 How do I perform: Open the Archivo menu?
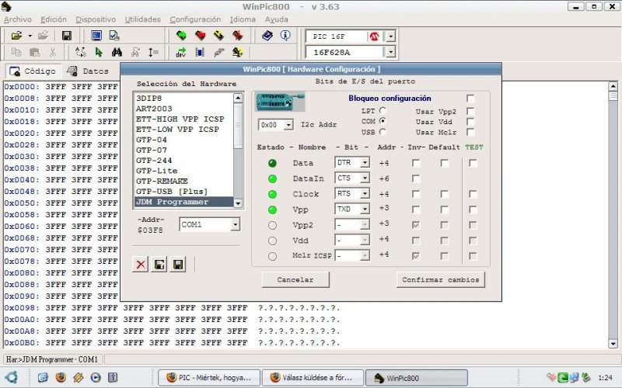tap(17, 19)
